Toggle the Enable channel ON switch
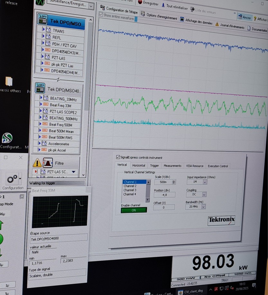 tap(134, 210)
